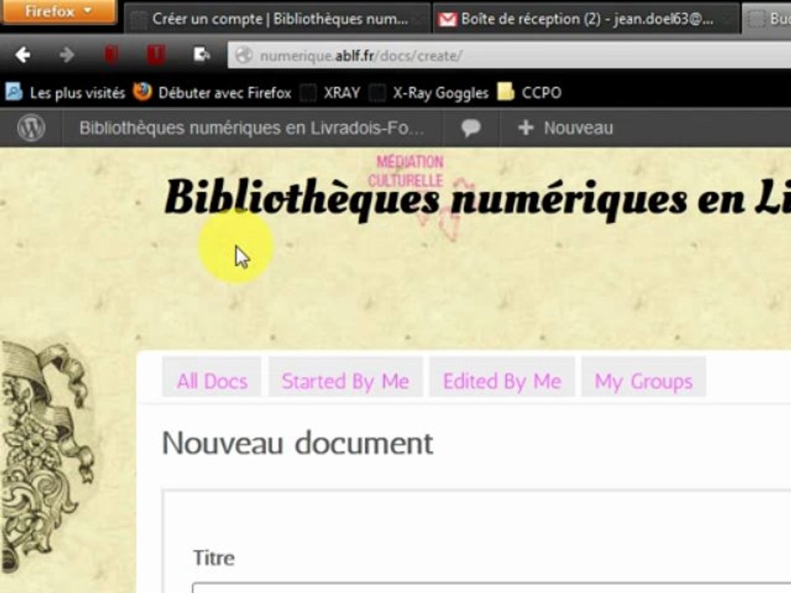Click the WordPress logo in the admin bar
The height and width of the screenshot is (593, 791).
(31, 128)
